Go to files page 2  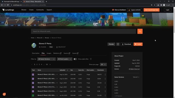click(x=37, y=65)
